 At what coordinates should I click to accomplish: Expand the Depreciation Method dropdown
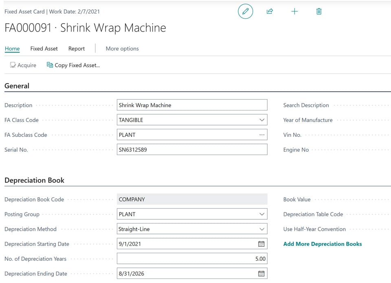[262, 229]
